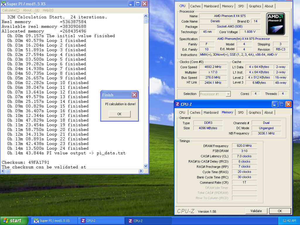Click the Channels # value Dual
This screenshot has height=225, width=300.
266,123
